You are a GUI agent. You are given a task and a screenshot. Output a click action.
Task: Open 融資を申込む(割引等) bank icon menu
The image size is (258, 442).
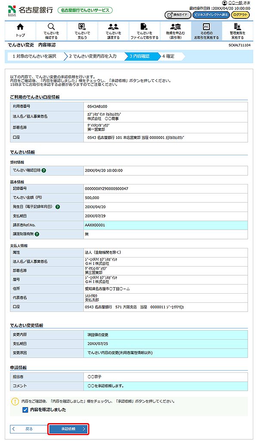coord(175,31)
